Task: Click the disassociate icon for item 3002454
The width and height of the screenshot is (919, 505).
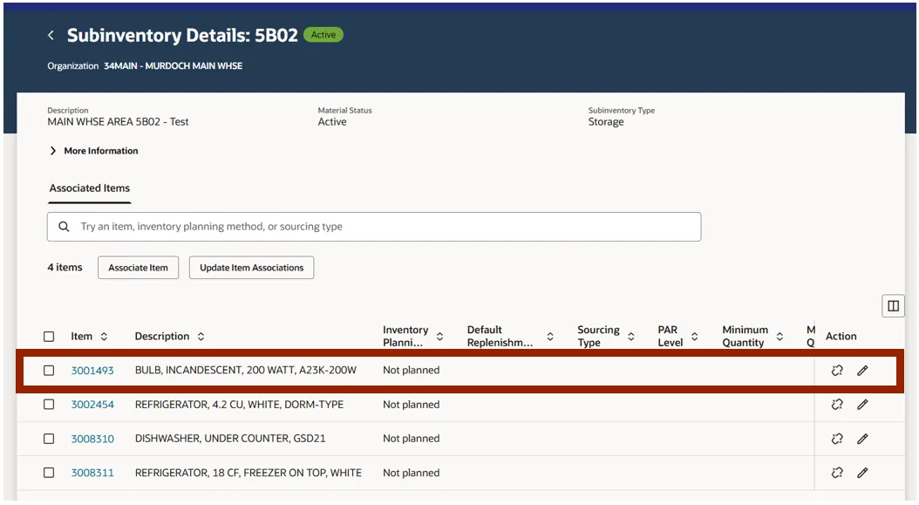Action: pos(837,405)
